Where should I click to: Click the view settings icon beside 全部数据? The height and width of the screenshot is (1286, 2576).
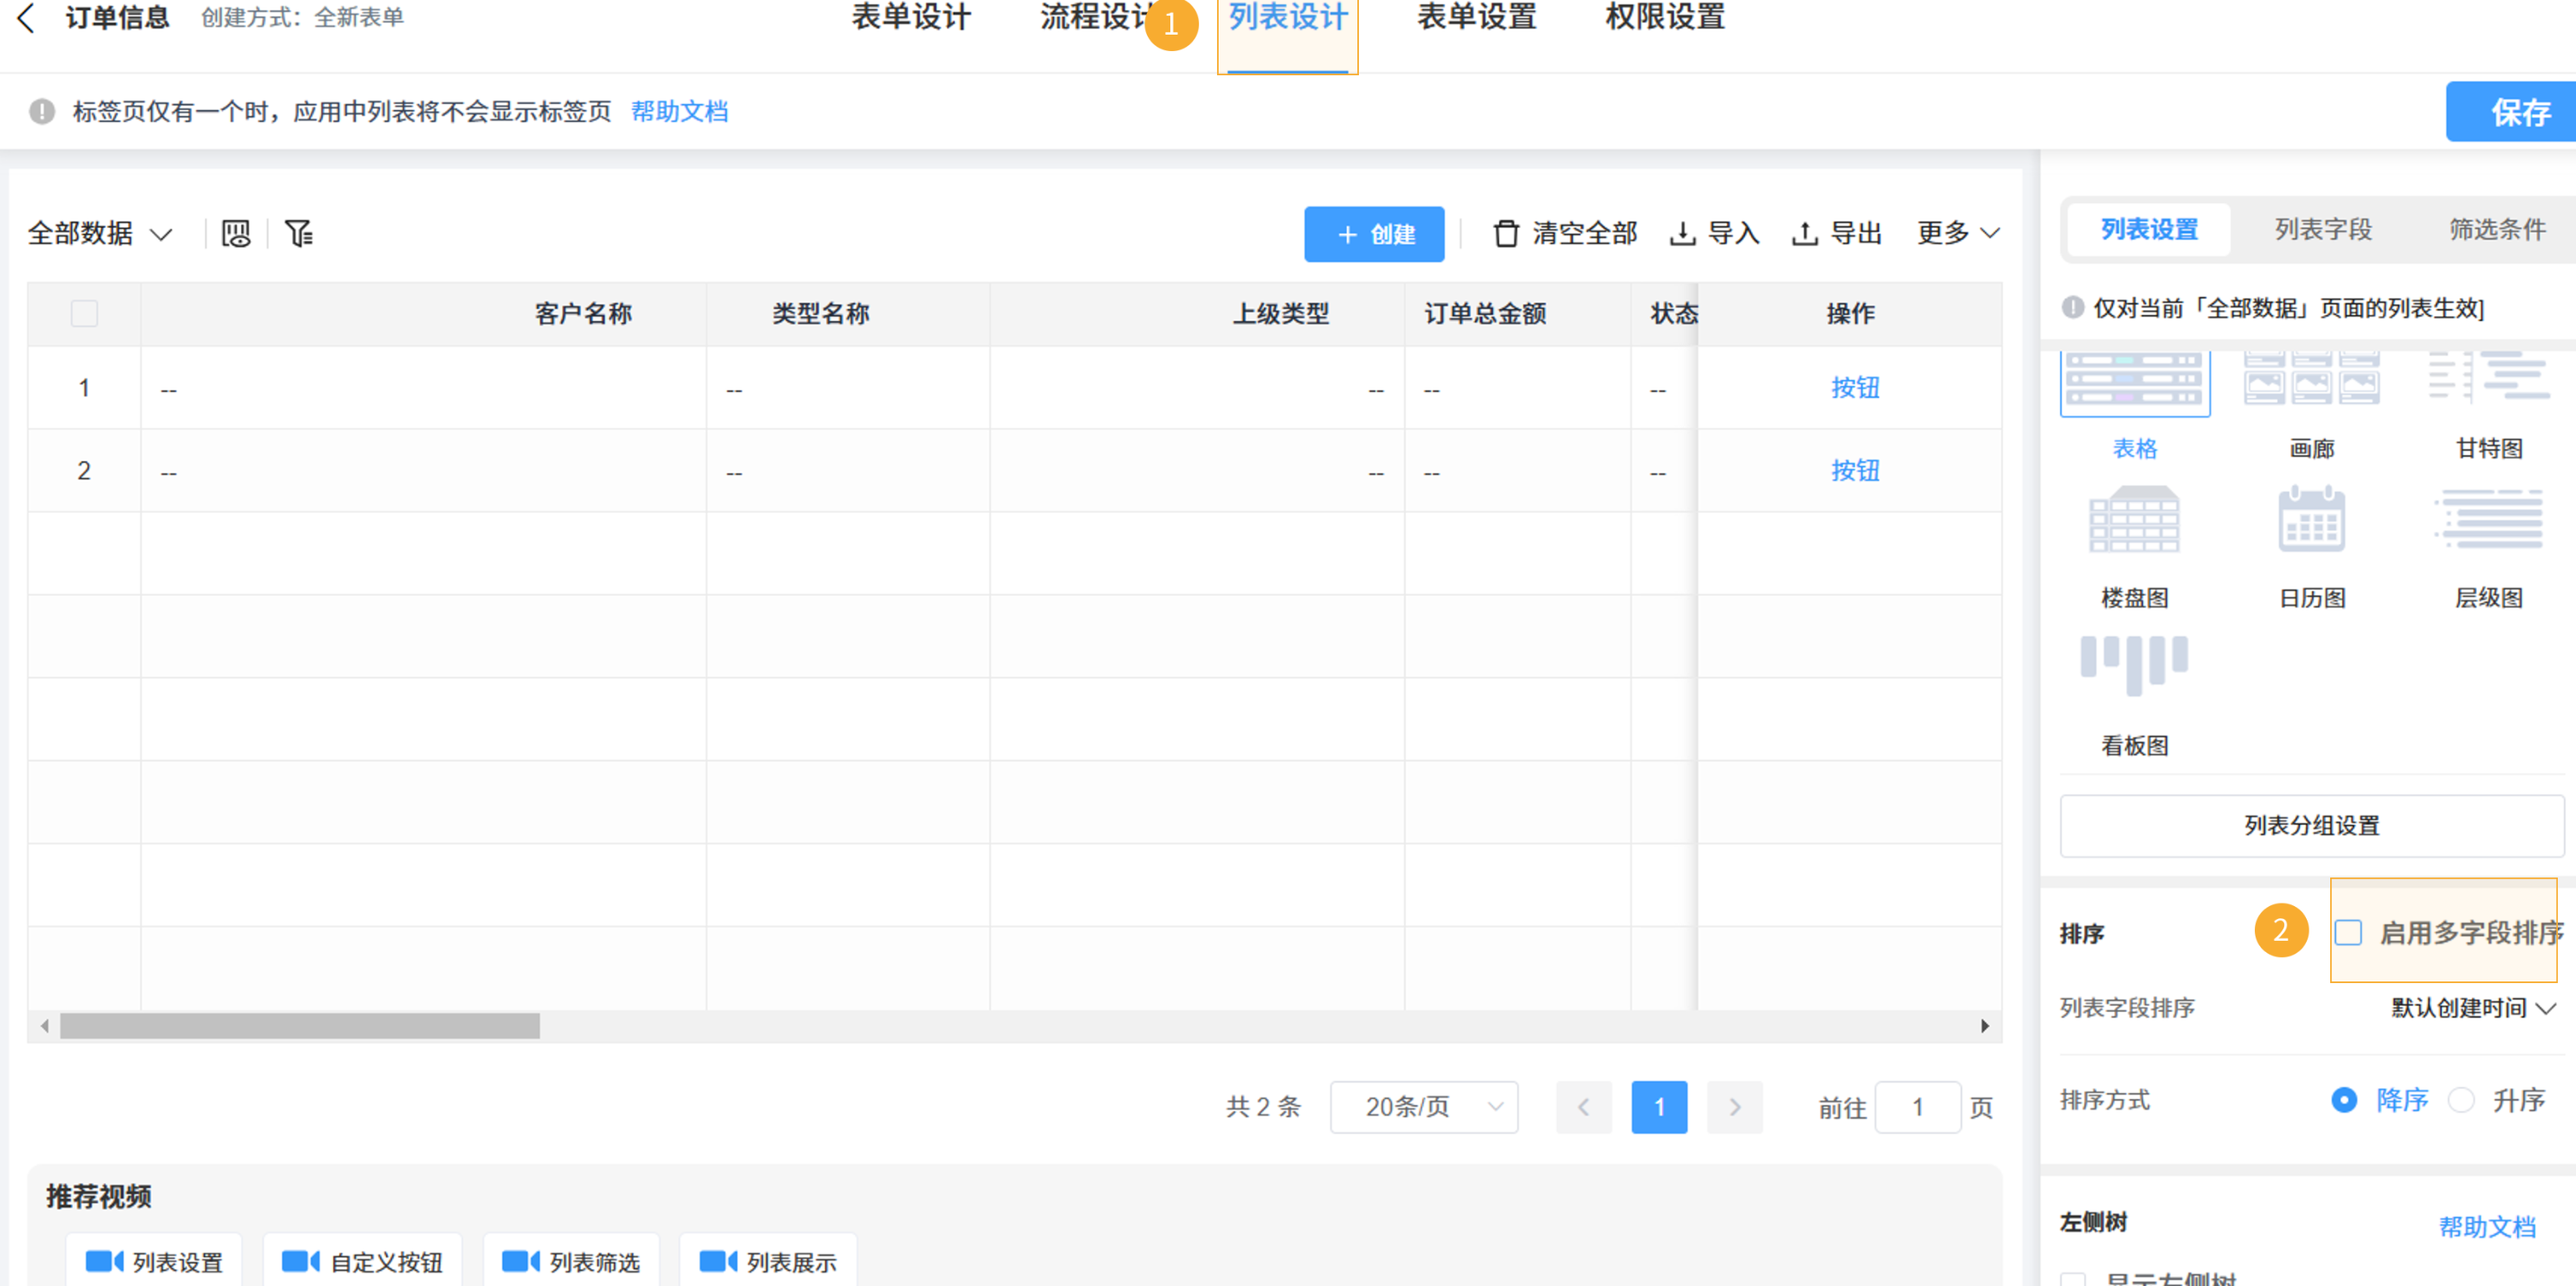[x=236, y=233]
